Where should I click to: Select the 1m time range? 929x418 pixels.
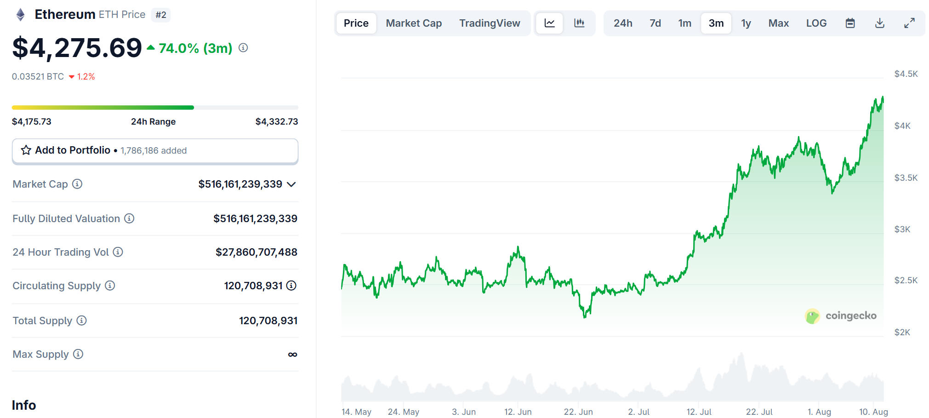684,23
